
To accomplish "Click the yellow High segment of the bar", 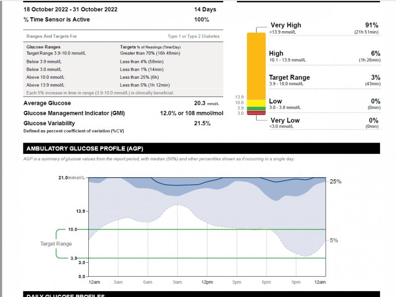I will (257, 102).
